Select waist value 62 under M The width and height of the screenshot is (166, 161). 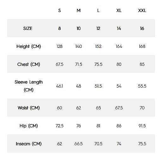click(x=78, y=108)
